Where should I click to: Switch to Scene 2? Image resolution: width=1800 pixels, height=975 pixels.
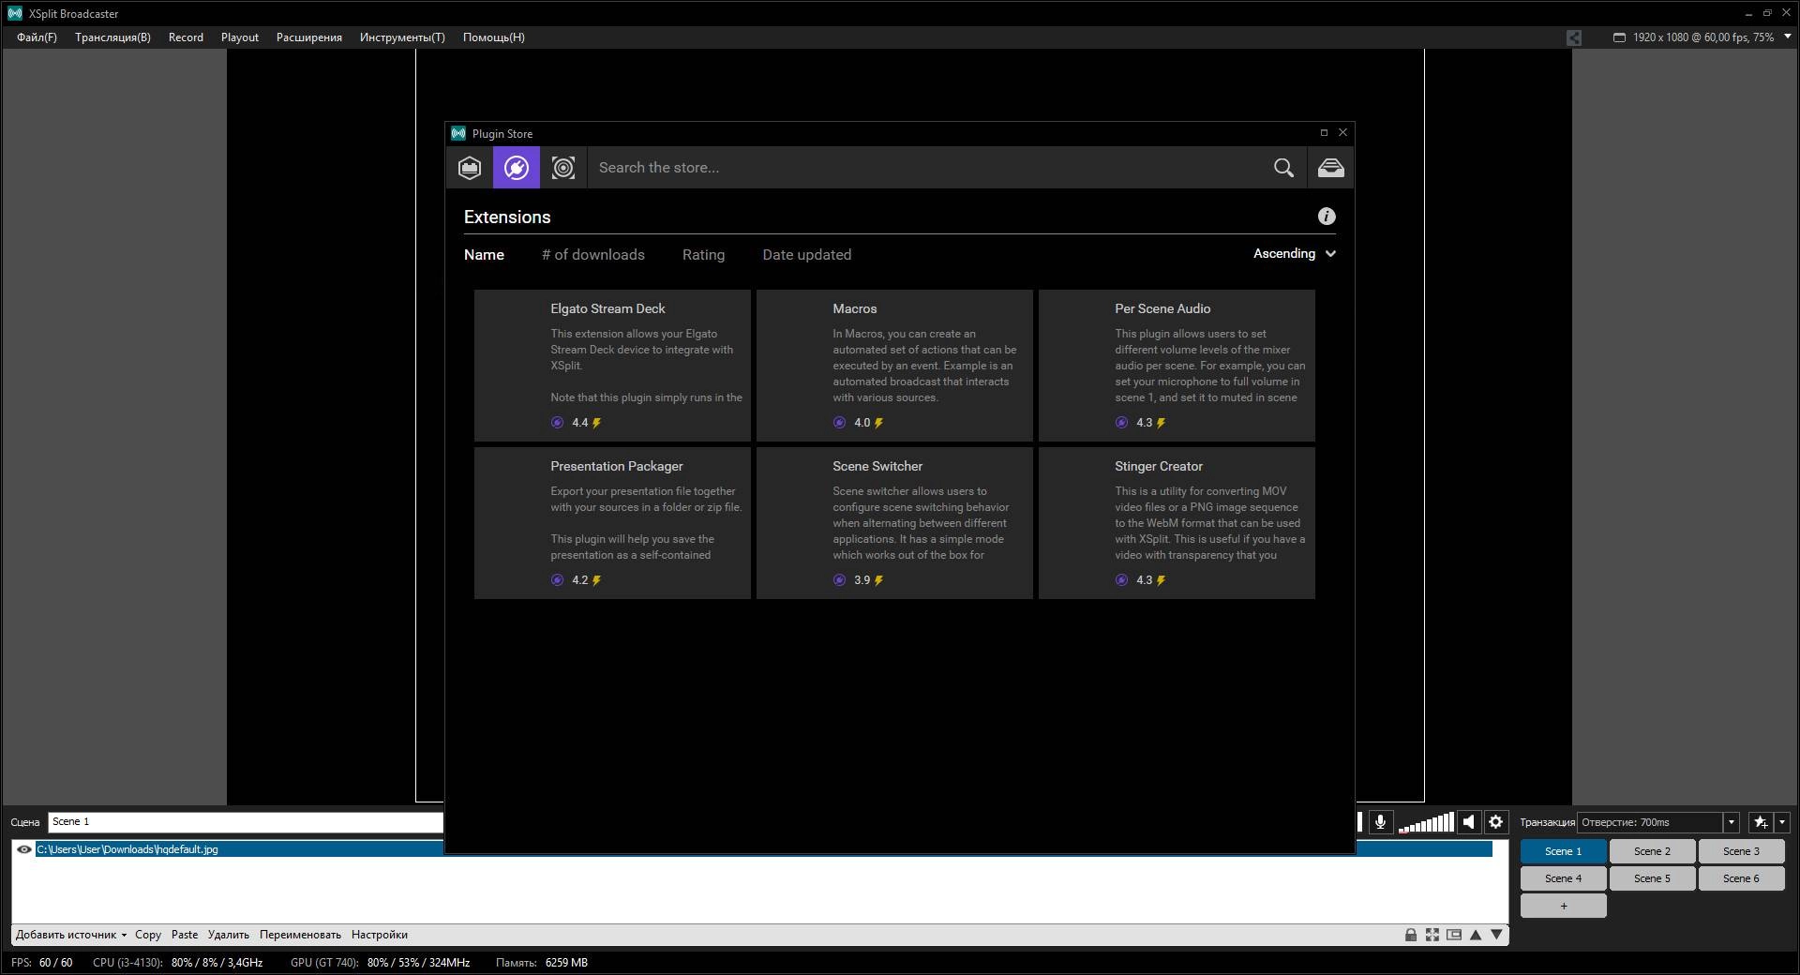pyautogui.click(x=1652, y=851)
